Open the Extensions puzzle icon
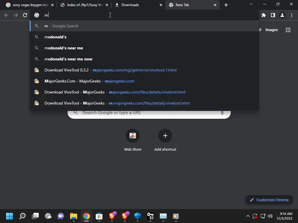This screenshot has width=298, height=223. [x=263, y=15]
